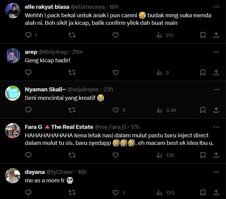Open the 16h timestamp on dayana's tweet
Screen dimensions: 226x199
click(x=82, y=172)
